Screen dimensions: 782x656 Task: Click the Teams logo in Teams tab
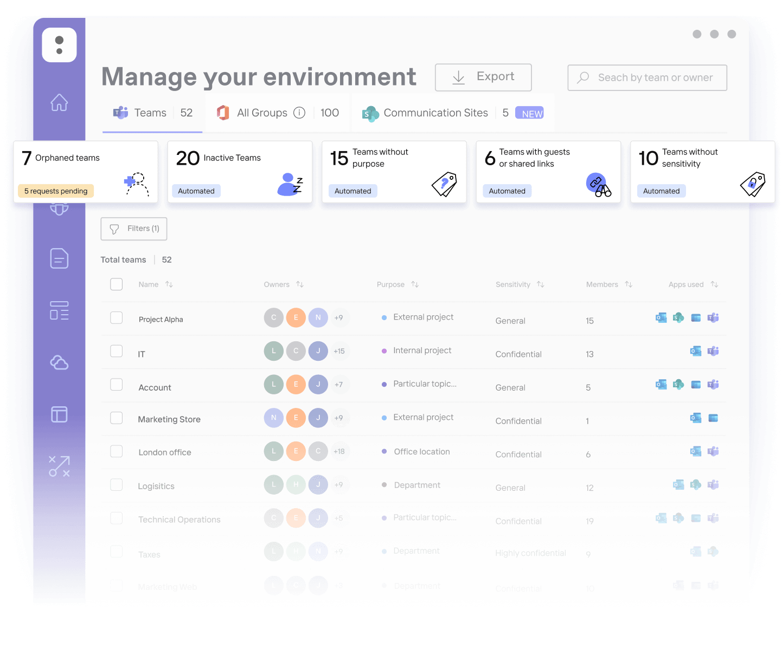[x=120, y=113]
